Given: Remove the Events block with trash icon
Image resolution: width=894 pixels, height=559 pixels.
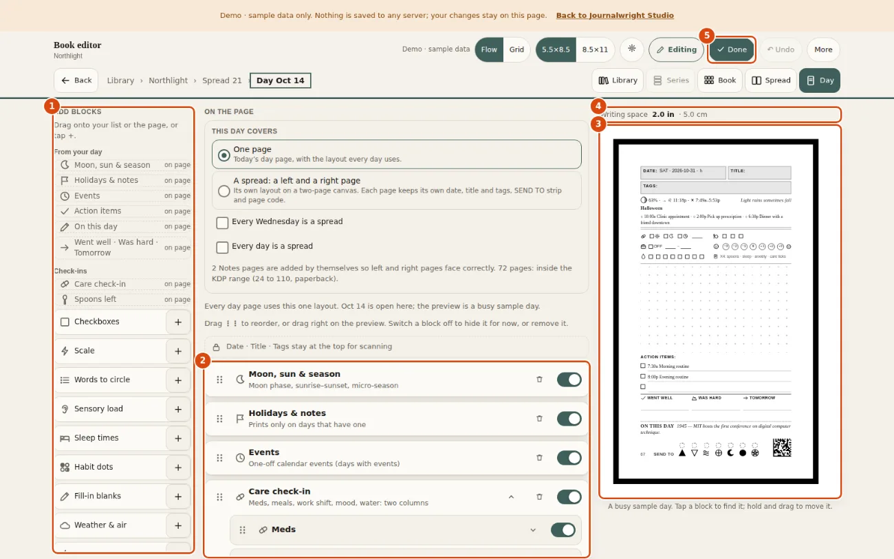Looking at the screenshot, I should (539, 458).
